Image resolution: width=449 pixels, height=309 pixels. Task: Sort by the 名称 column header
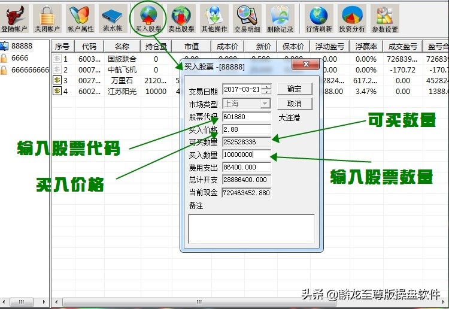tap(122, 46)
